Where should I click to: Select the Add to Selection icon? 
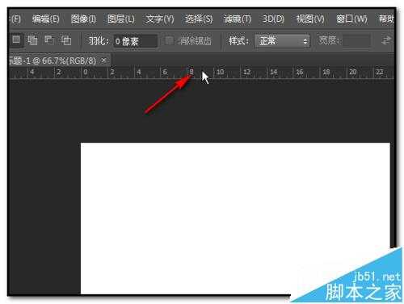(x=32, y=40)
